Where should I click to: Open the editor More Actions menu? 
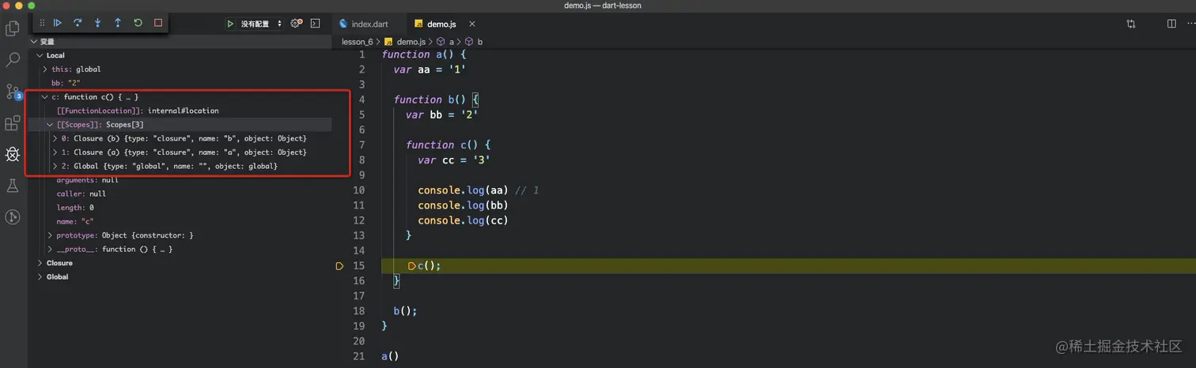click(1190, 24)
